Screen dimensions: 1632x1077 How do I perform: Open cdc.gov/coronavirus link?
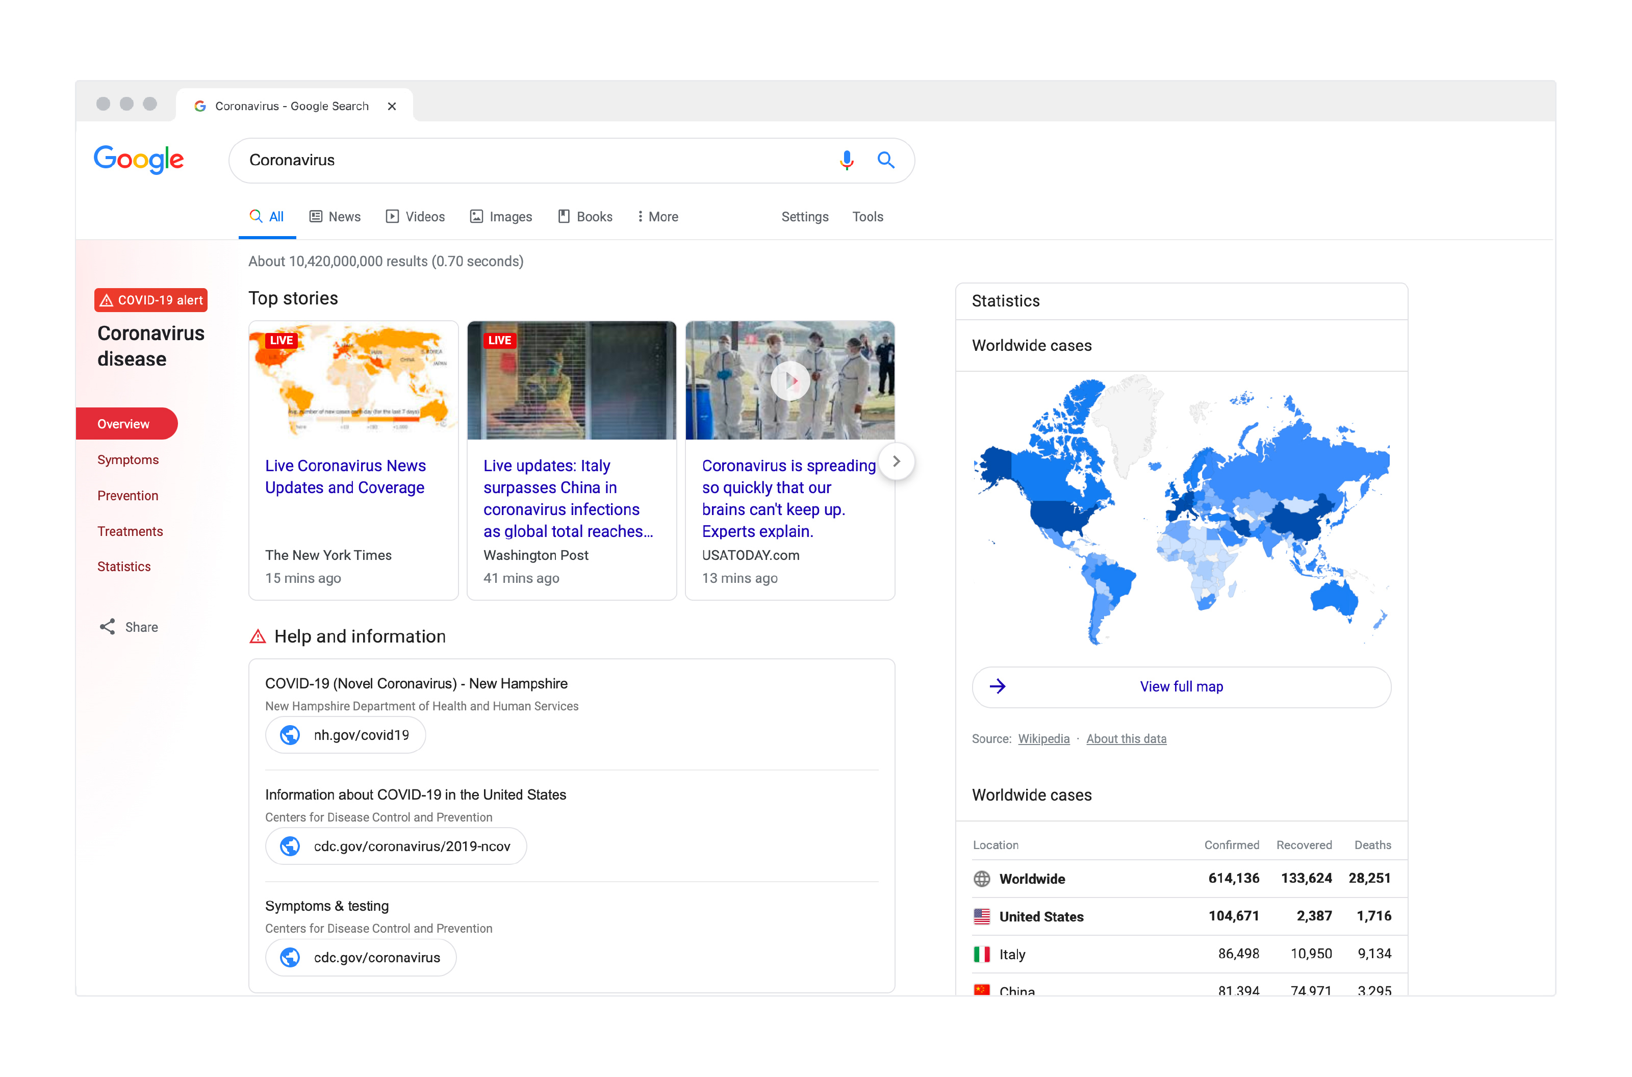click(x=361, y=958)
